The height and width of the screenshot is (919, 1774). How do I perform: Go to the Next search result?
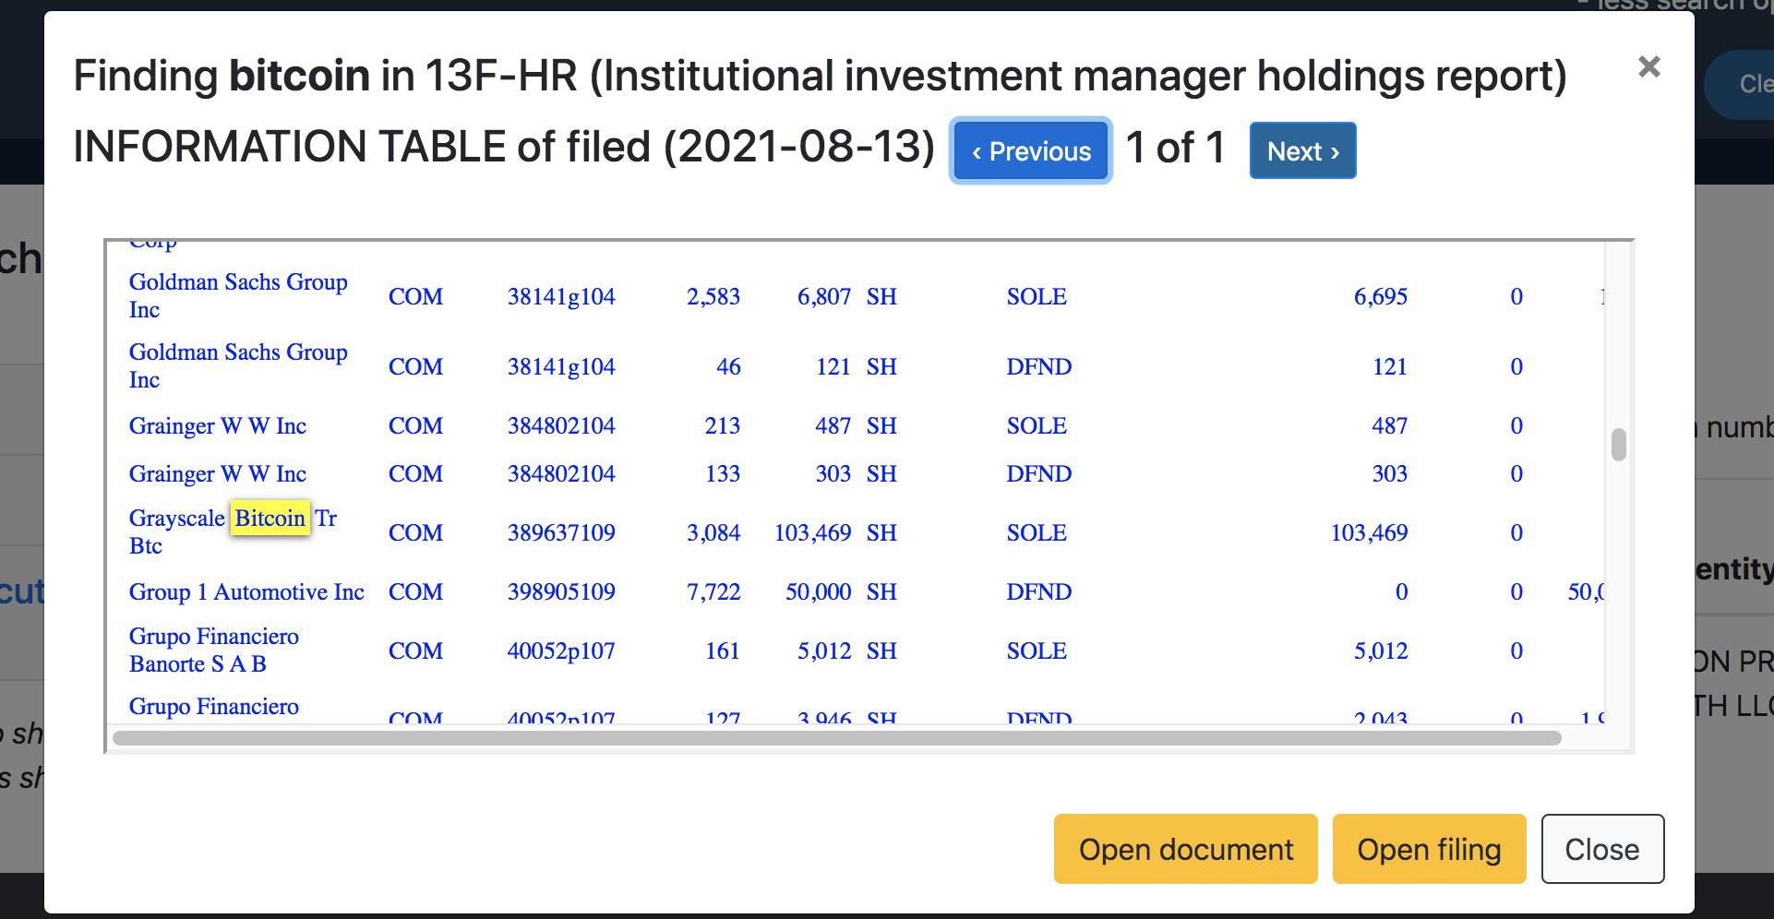pos(1302,151)
